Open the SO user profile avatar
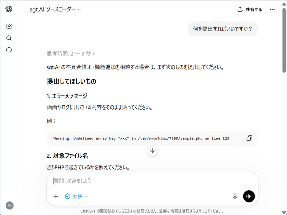Image resolution: width=287 pixels, height=215 pixels. coord(10,205)
